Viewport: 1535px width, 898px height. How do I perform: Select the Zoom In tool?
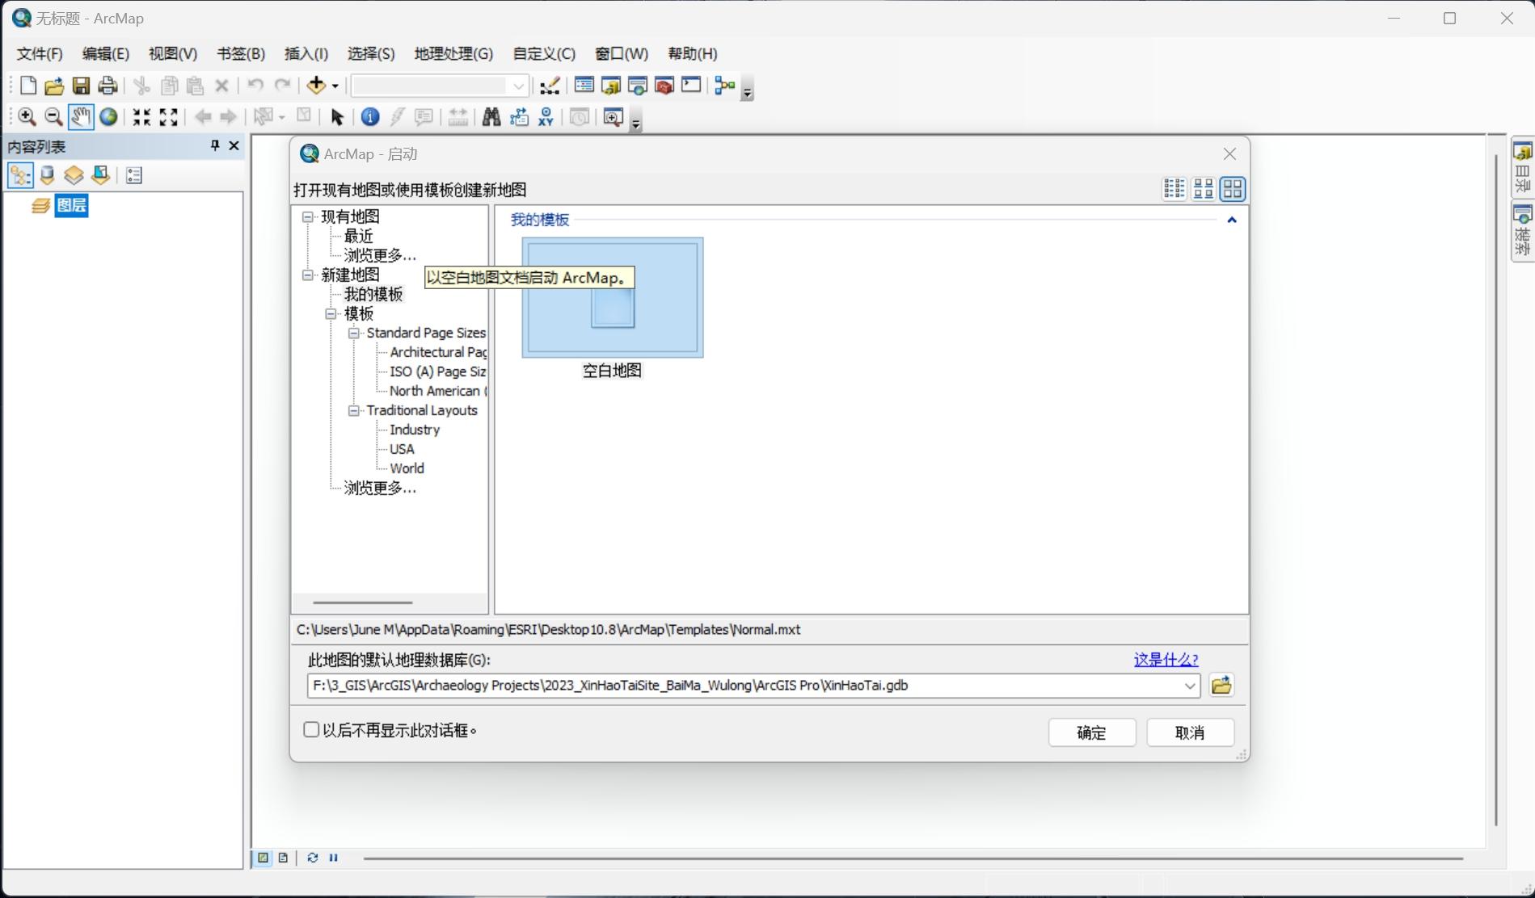(27, 117)
